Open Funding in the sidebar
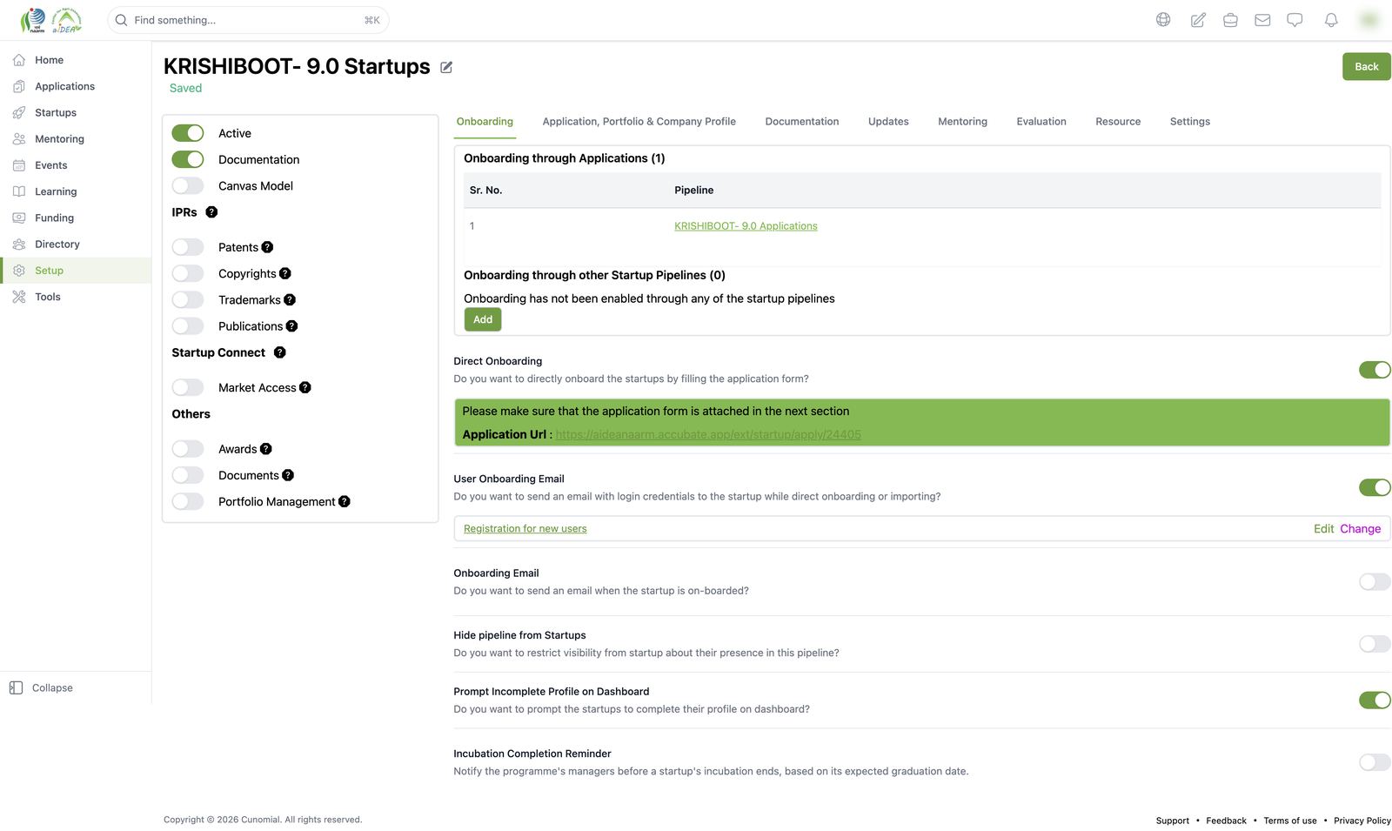The width and height of the screenshot is (1392, 831). [54, 218]
